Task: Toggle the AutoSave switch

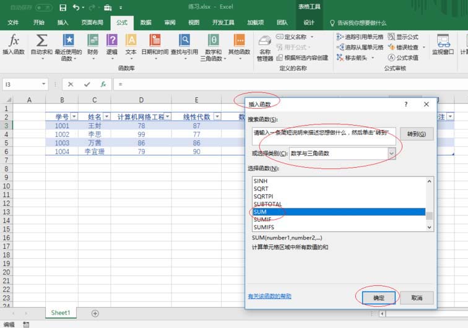Action: 43,7
